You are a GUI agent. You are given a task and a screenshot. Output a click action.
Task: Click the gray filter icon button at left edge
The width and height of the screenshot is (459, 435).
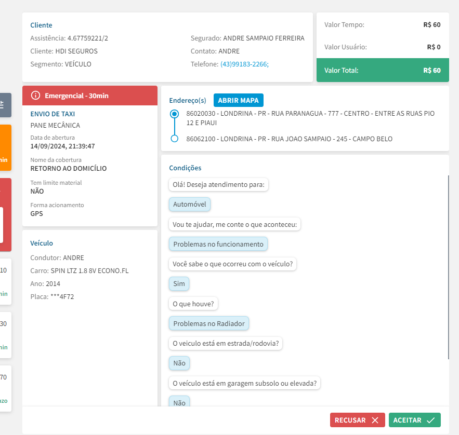[4, 105]
